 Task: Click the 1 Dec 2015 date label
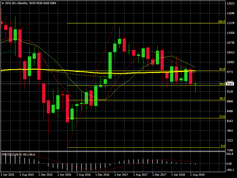coord(45,175)
